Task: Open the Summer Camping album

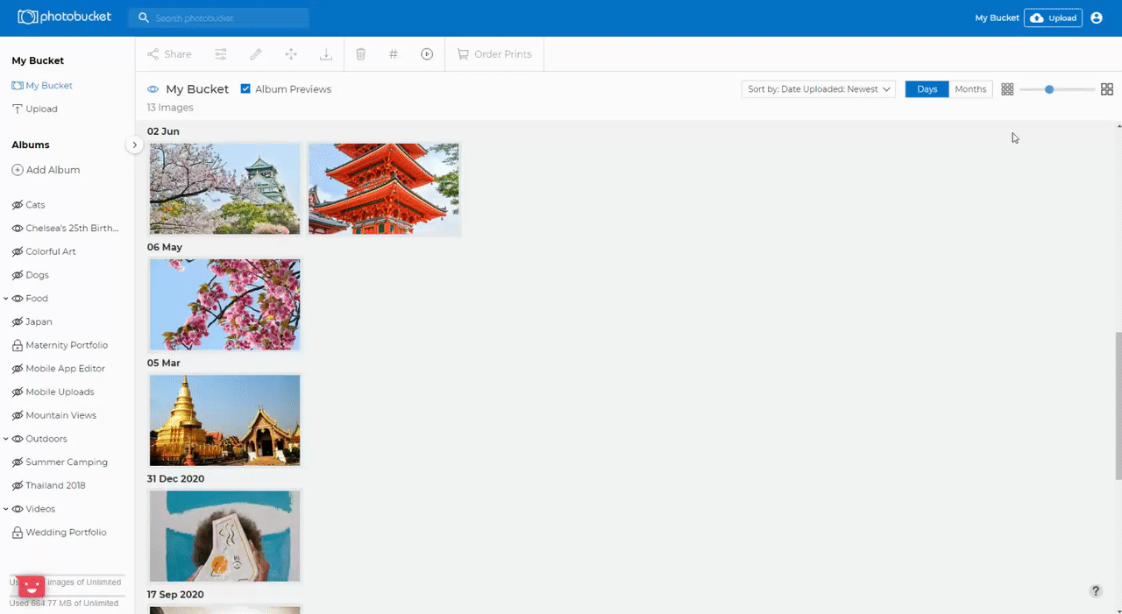Action: (67, 462)
